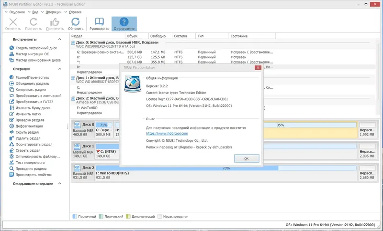
Task: Open the Руководство (Manual) book icon
Action: click(x=100, y=21)
